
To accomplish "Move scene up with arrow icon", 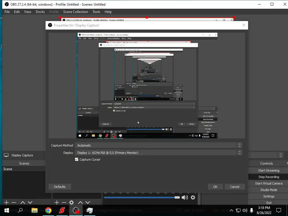I will [x=23, y=202].
